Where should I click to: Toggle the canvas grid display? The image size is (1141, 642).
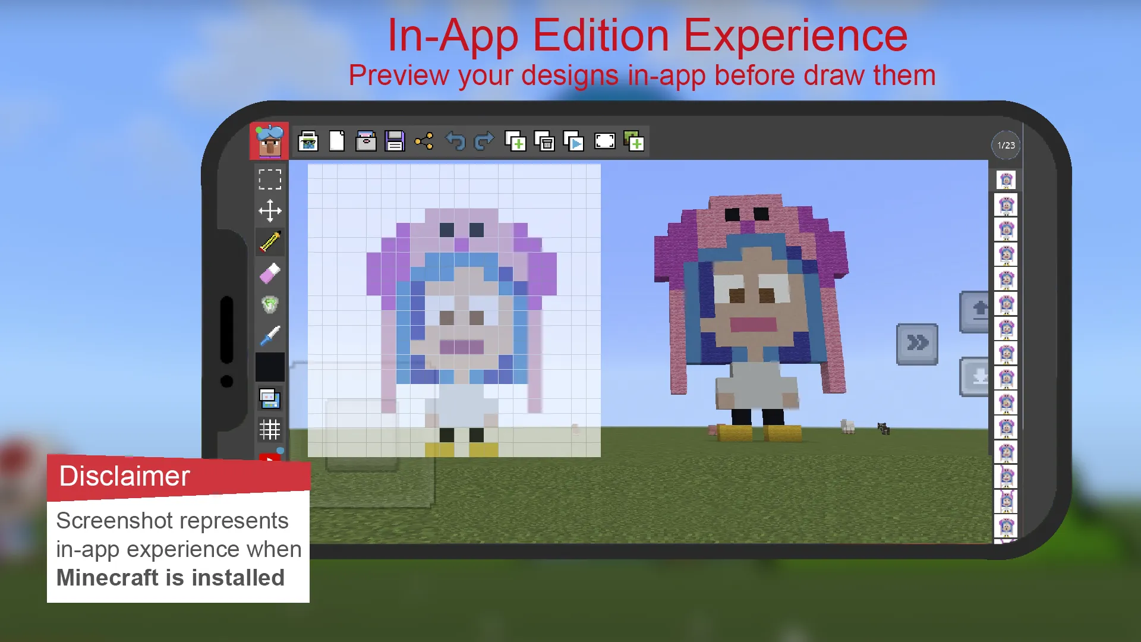[x=270, y=430]
